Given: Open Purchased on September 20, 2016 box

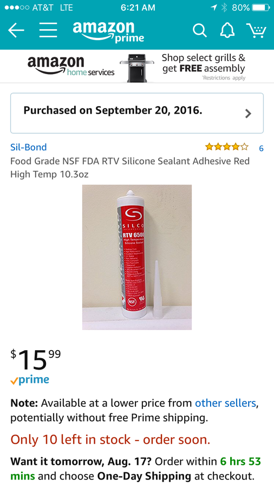Looking at the screenshot, I should [x=137, y=113].
